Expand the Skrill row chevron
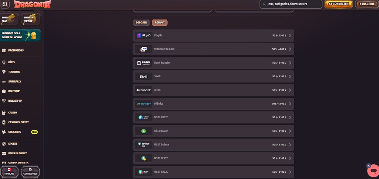379x179 pixels. coord(290,77)
